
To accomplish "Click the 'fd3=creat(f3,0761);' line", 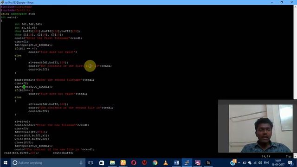I will [x=31, y=132].
